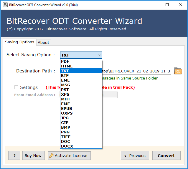The width and height of the screenshot is (188, 169).
Task: Open help with the question mark button
Action: click(14, 155)
